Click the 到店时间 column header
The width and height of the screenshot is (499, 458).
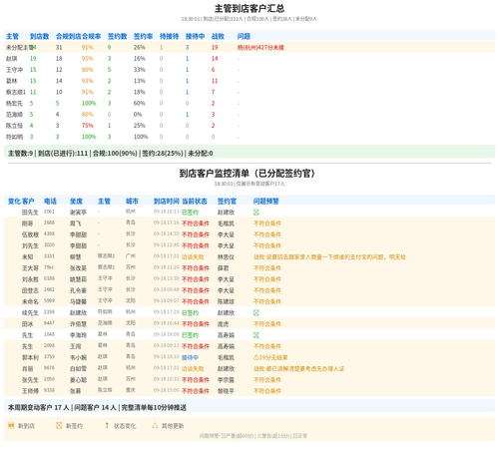click(x=167, y=202)
